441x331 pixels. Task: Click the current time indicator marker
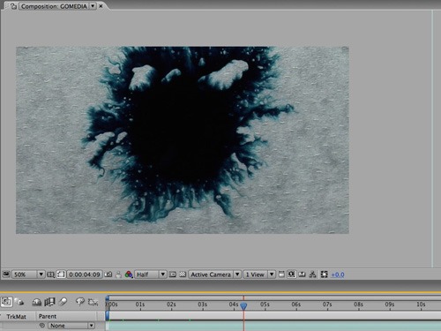tap(243, 306)
